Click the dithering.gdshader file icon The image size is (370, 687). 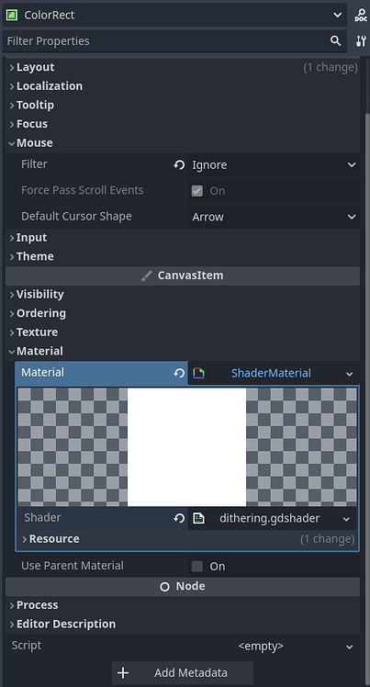click(x=199, y=518)
